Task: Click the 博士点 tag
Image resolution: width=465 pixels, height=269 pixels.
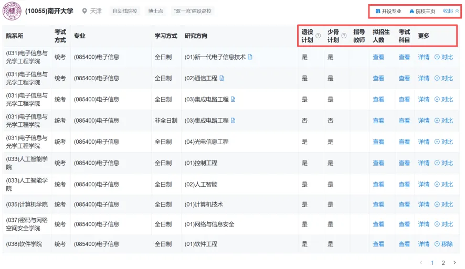Action: click(156, 11)
